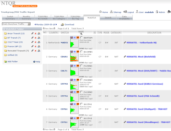Delete the BT Transit folder with red X

coord(36,38)
